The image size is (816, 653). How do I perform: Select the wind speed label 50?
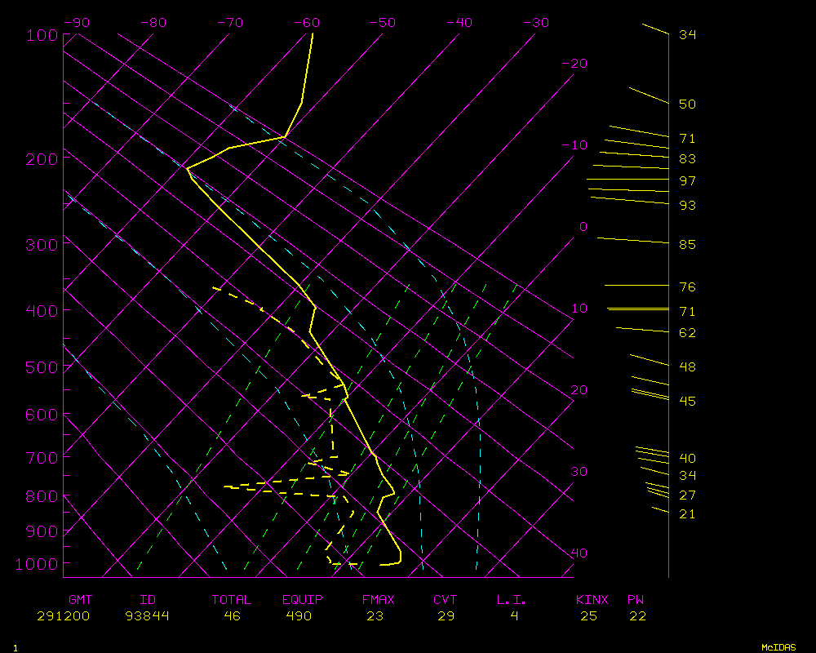(x=687, y=104)
